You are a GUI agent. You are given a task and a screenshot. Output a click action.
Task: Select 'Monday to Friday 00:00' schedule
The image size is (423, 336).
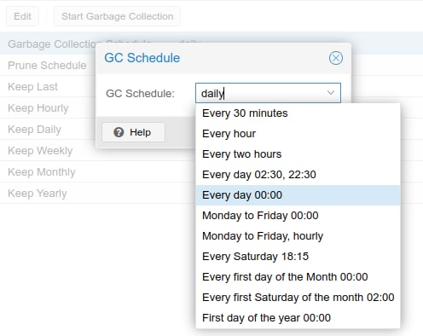(x=298, y=216)
